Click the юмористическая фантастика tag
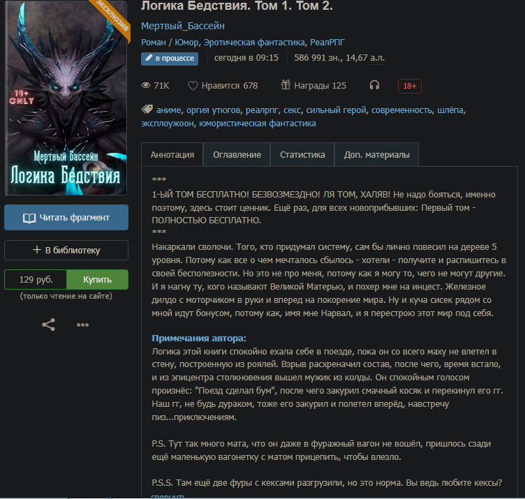Viewport: 525px width, 499px height. click(x=258, y=124)
